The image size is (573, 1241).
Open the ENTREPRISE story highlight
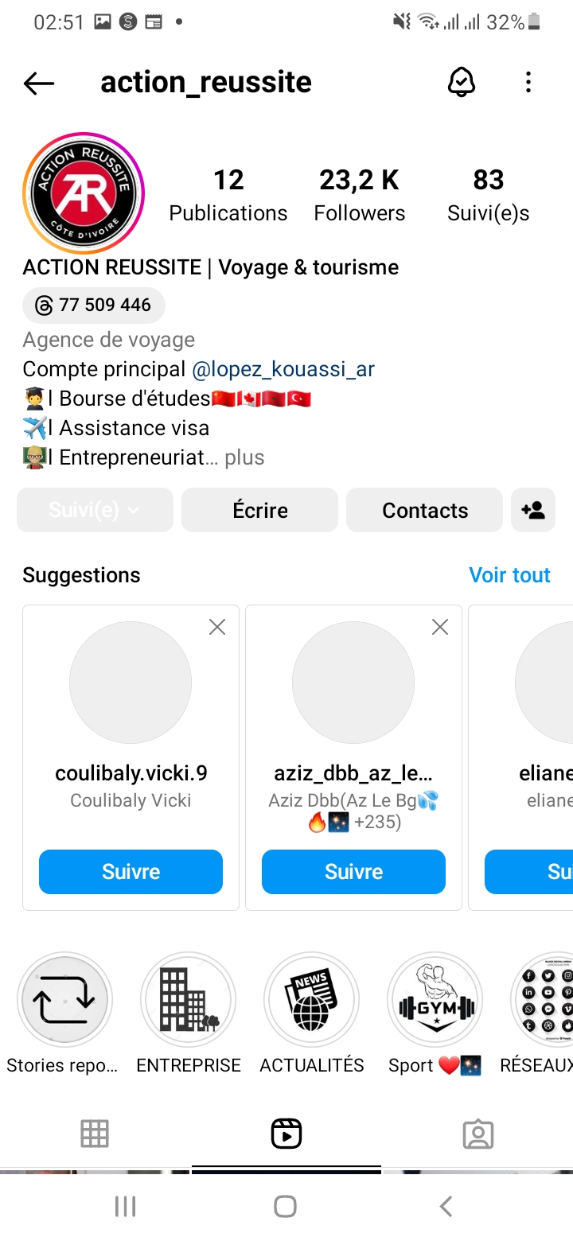pos(189,1000)
